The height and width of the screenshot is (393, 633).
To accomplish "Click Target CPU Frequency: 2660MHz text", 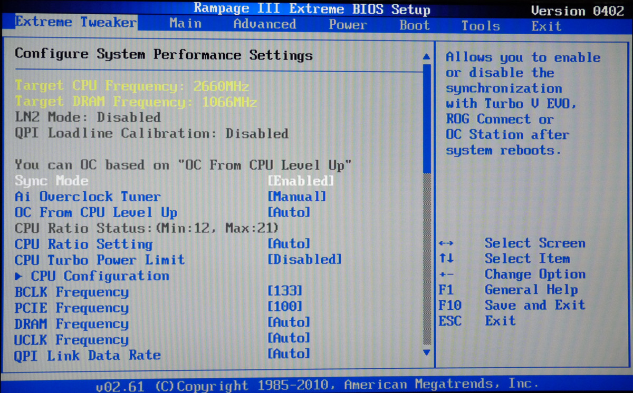I will coord(132,86).
